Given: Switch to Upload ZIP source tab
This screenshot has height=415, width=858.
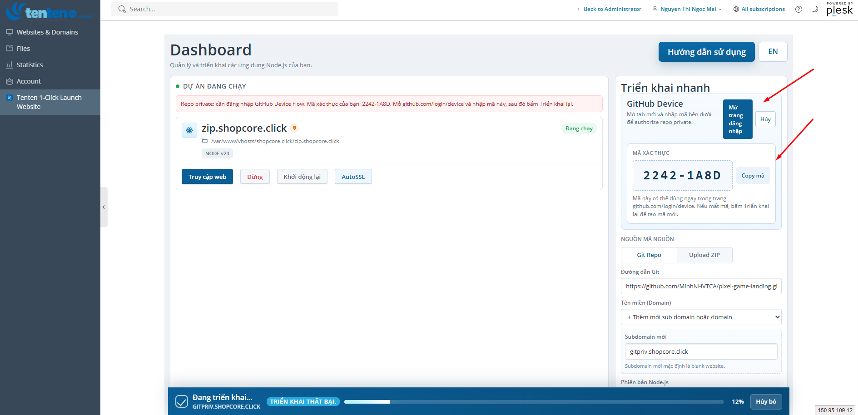Looking at the screenshot, I should pyautogui.click(x=704, y=255).
